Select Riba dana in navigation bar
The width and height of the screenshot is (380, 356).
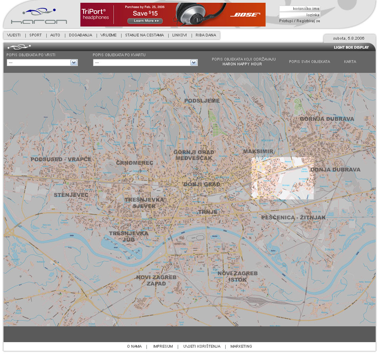click(206, 35)
